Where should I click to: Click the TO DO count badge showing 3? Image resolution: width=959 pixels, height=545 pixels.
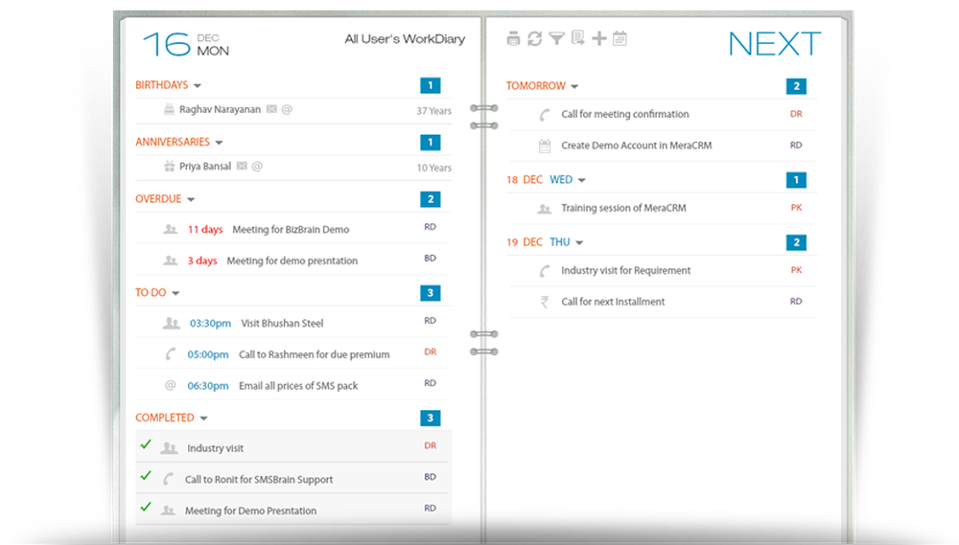coord(431,293)
